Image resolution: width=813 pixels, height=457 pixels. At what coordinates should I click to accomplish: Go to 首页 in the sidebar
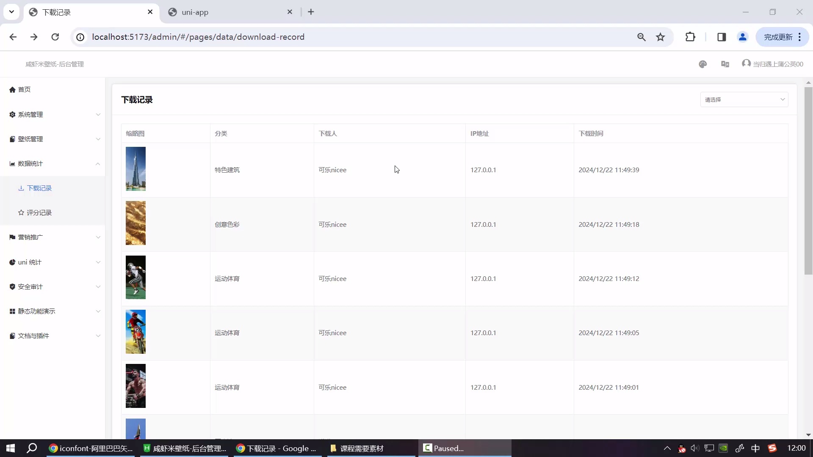24,90
